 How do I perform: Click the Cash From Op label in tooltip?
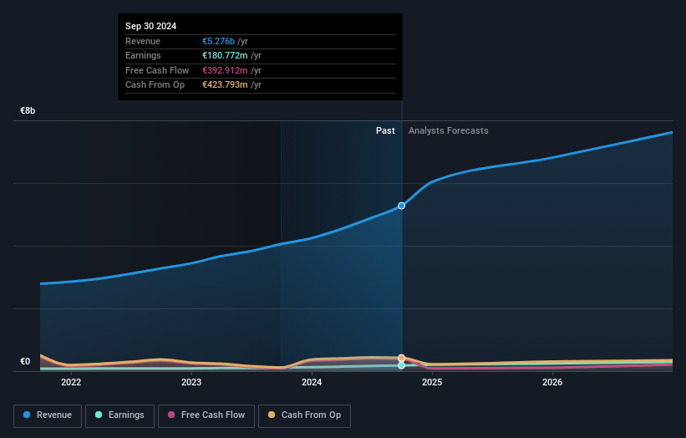(x=155, y=85)
